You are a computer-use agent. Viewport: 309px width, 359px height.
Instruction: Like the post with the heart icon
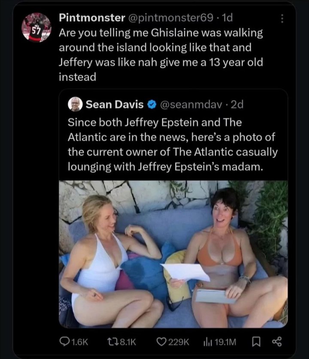(x=161, y=341)
